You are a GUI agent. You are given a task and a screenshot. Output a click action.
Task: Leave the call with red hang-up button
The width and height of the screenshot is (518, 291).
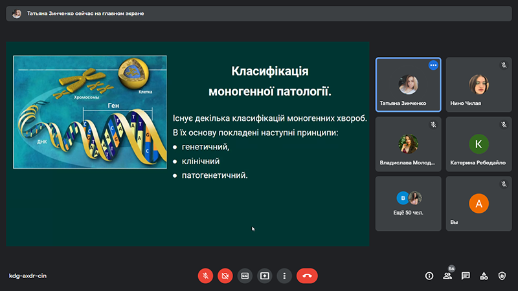click(307, 275)
